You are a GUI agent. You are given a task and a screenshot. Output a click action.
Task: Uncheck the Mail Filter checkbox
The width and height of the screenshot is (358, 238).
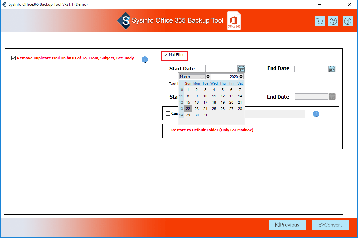166,55
